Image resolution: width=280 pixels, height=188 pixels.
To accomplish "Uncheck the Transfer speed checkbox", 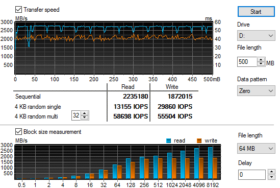I will pos(18,10).
